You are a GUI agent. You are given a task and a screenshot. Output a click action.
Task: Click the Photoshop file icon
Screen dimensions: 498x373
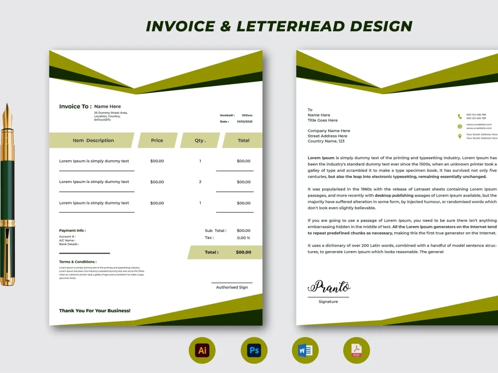[x=254, y=350]
